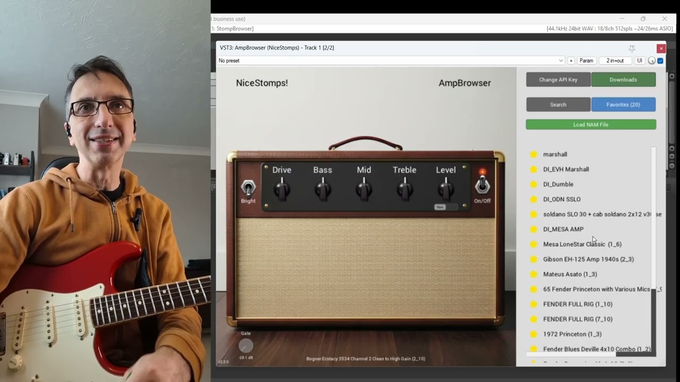This screenshot has height=382, width=680.
Task: Open the 2 in+out routing button
Action: coord(615,60)
